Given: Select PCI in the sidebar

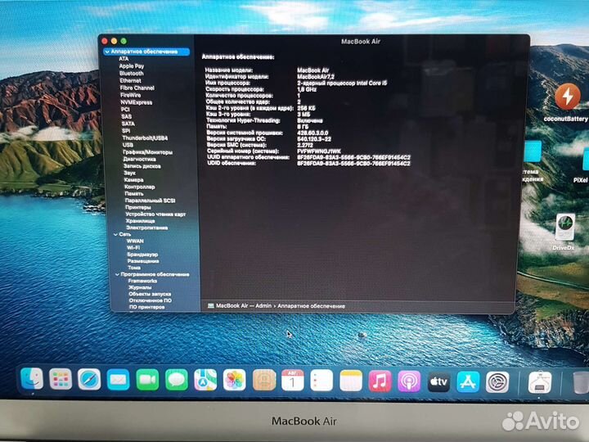Looking at the screenshot, I should point(125,110).
